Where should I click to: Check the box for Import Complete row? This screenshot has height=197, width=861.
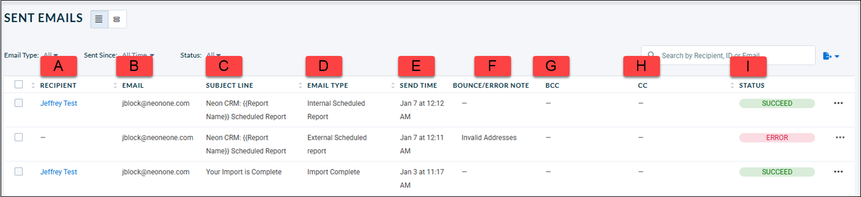pyautogui.click(x=19, y=171)
